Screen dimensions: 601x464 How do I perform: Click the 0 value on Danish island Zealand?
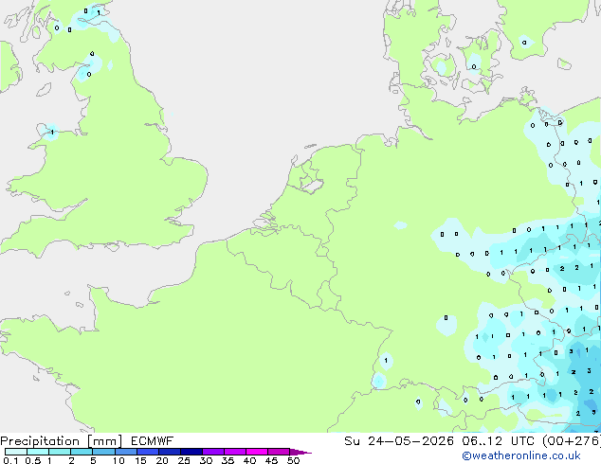(x=474, y=67)
